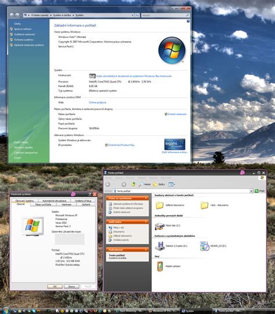Open help in the Vista System window
The image size is (275, 314).
[188, 22]
